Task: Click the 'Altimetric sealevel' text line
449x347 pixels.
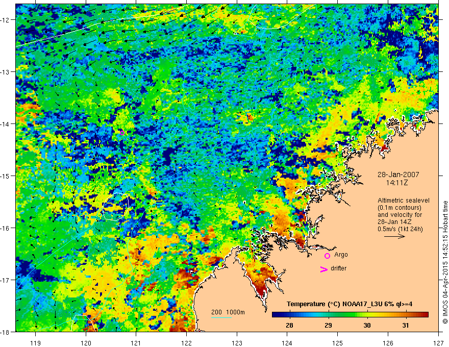Action: coord(404,201)
